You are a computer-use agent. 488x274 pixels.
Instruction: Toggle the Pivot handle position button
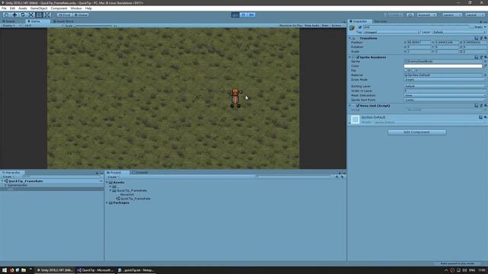(65, 15)
